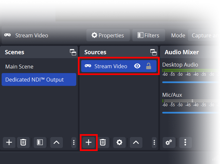This screenshot has height=164, width=220.
Task: Add a new scene with plus icon
Action: (9, 142)
